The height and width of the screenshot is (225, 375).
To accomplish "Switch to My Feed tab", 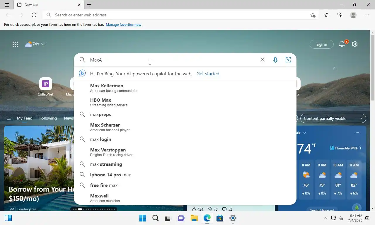I will [25, 118].
